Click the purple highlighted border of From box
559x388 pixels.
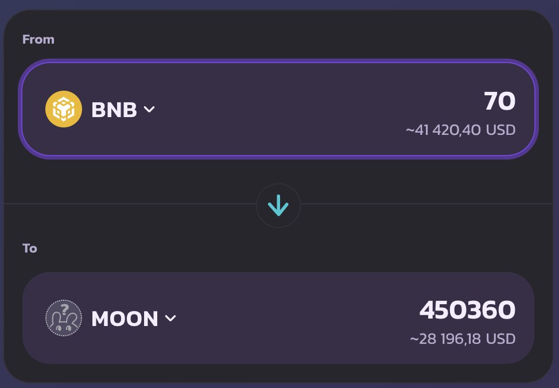[278, 61]
